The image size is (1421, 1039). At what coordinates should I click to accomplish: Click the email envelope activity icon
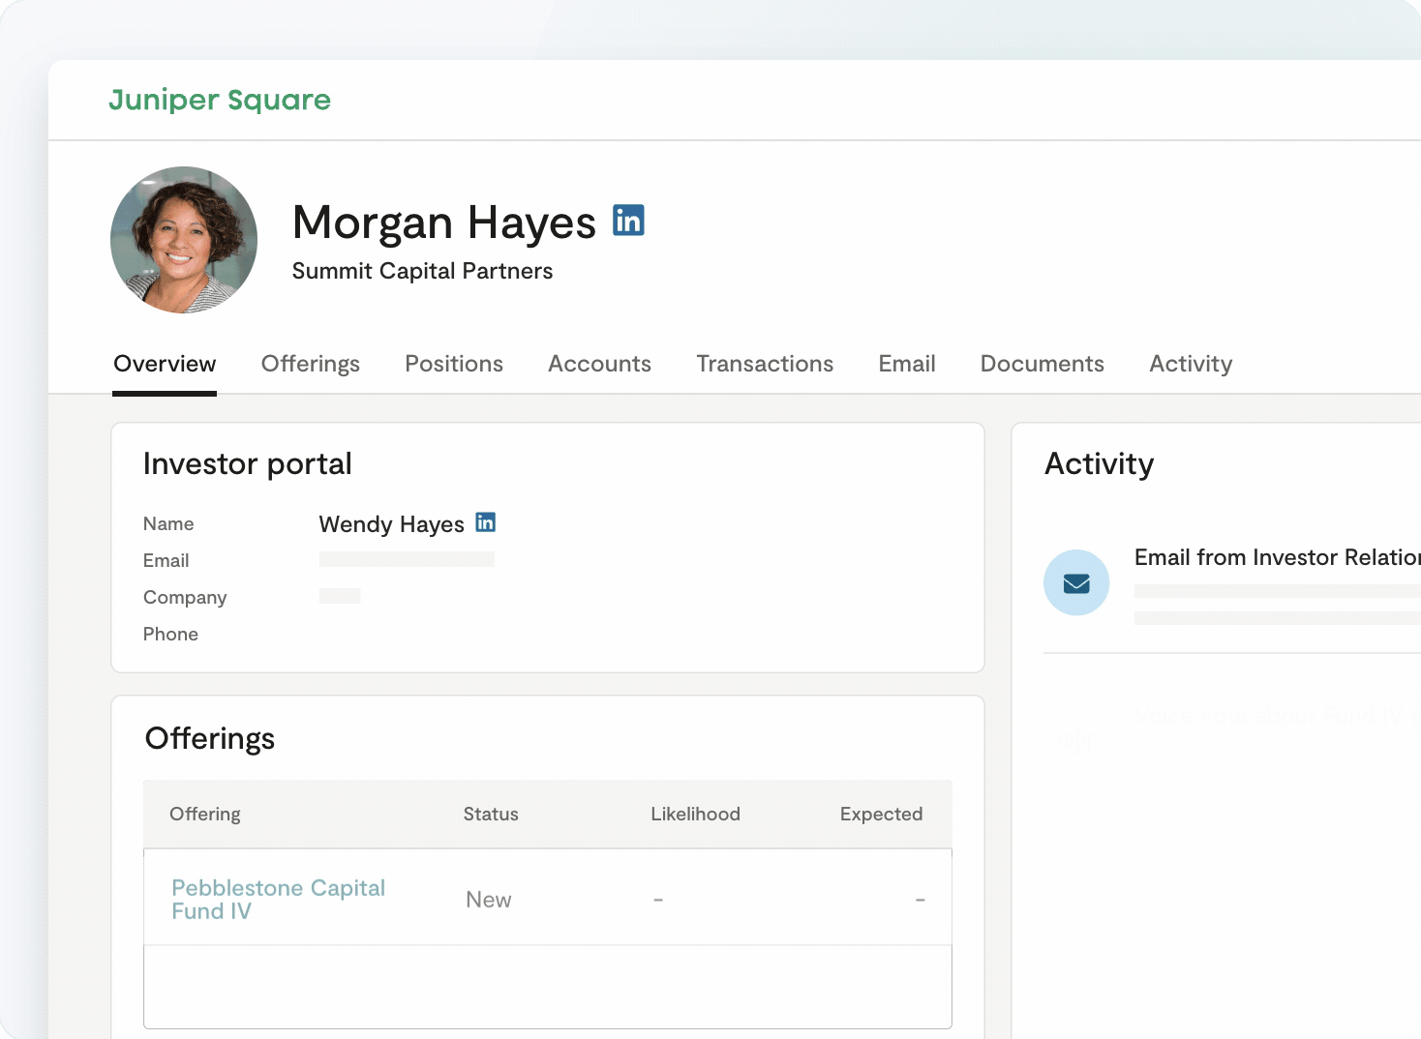pos(1076,582)
